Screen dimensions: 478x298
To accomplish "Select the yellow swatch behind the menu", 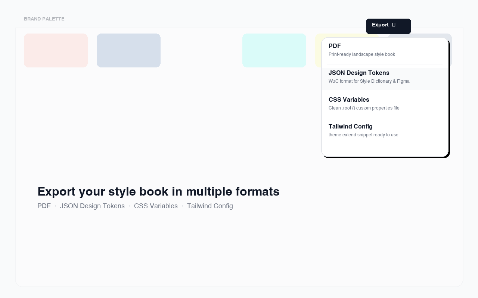I will [x=318, y=50].
